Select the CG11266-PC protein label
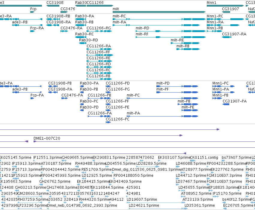Viewport: 255px width, 210px height. (x=117, y=119)
